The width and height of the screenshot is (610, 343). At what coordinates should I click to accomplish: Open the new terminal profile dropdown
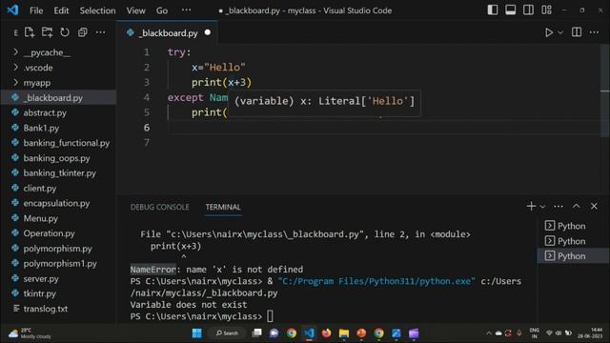tap(542, 207)
